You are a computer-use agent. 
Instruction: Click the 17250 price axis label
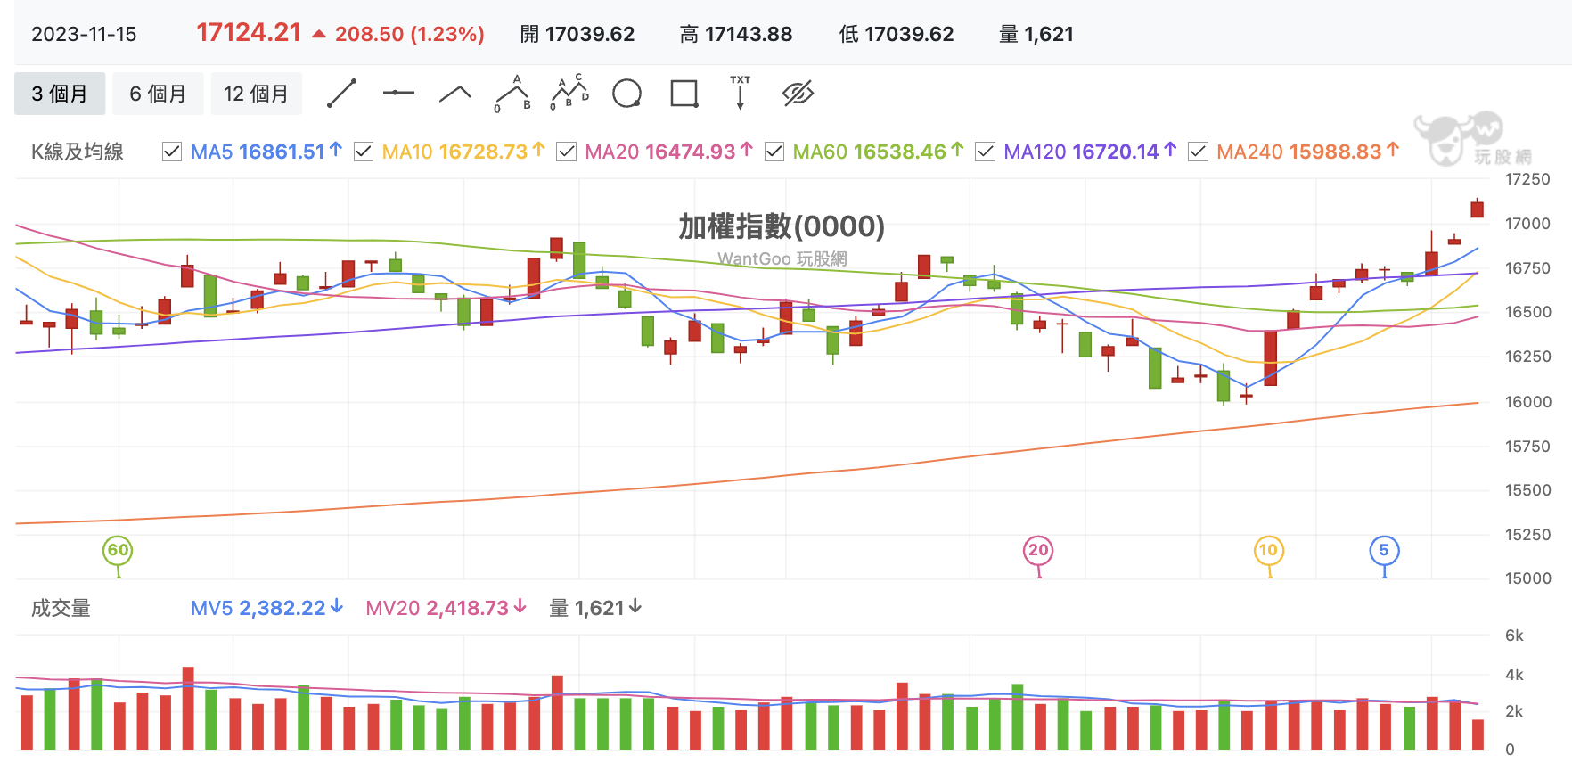tap(1527, 179)
